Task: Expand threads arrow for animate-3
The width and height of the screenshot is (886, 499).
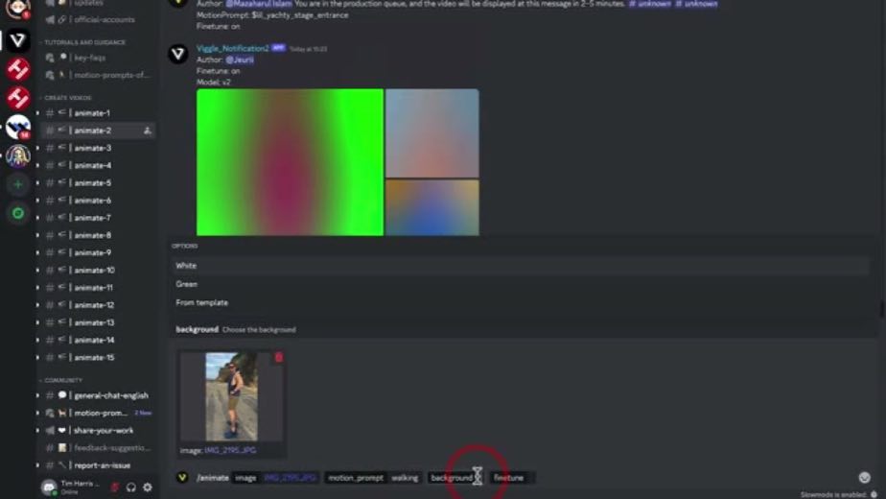Action: pyautogui.click(x=37, y=148)
